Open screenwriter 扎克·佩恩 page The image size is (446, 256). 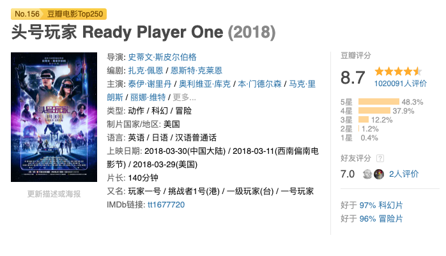pos(146,70)
